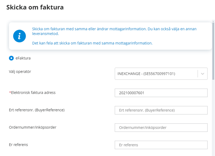Viewport: 215px width, 156px height.
Task: Select the INEXCHANGE operator combo box text
Action: [x=146, y=74]
